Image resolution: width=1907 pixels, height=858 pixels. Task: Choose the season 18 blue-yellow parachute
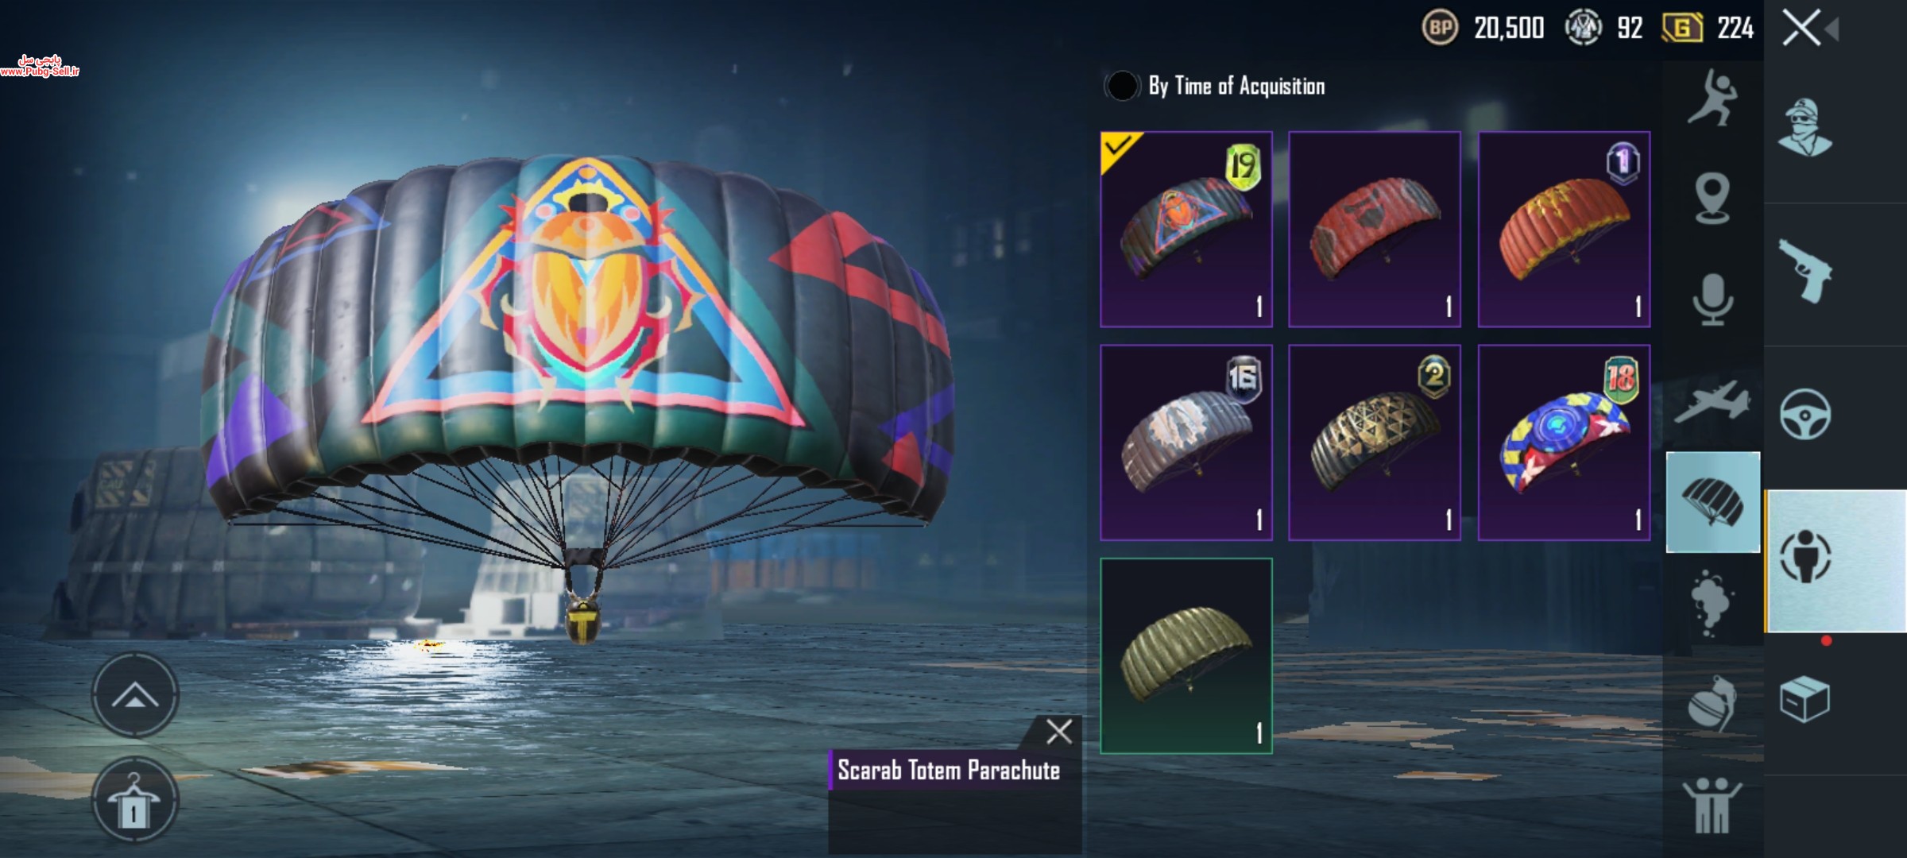coord(1564,443)
